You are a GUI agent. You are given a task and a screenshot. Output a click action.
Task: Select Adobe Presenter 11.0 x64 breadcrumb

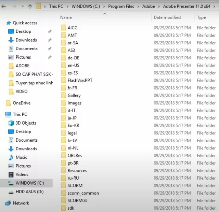(x=186, y=6)
